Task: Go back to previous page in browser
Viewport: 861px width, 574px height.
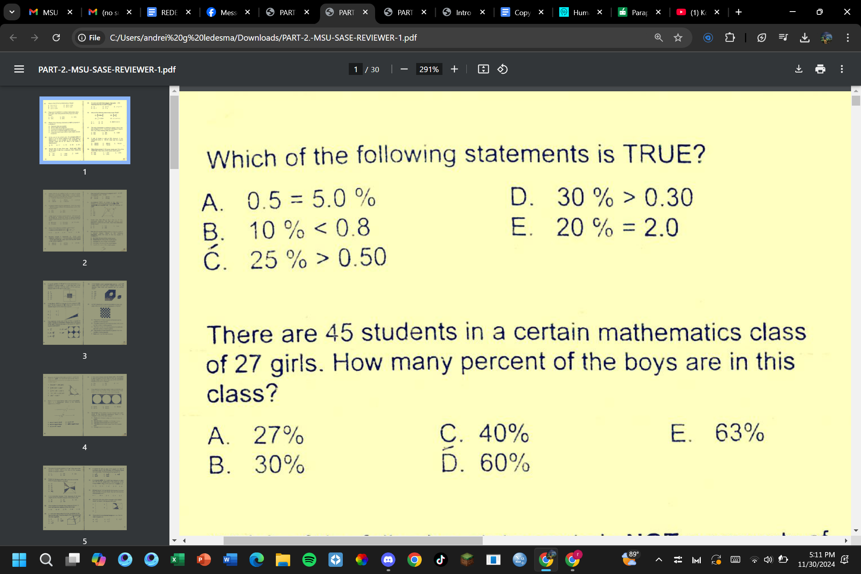Action: [x=13, y=37]
